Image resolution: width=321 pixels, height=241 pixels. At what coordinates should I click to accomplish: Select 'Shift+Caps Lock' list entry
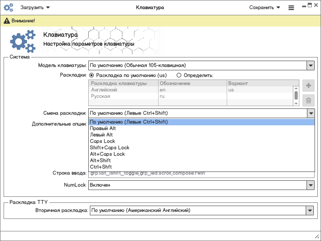(110, 148)
